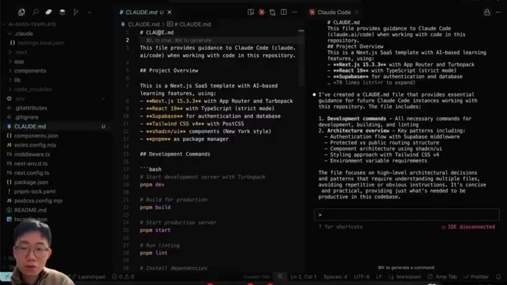Click the lock icon in Claude panel
The image size is (507, 285).
pos(487,12)
